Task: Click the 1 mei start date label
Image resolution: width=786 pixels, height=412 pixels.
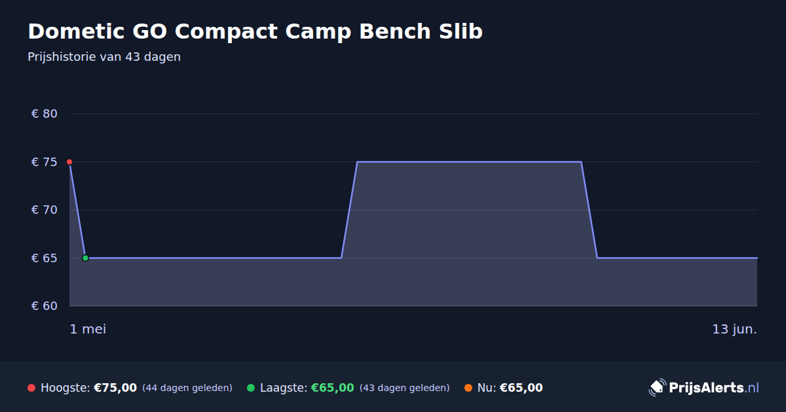Action: click(x=88, y=329)
